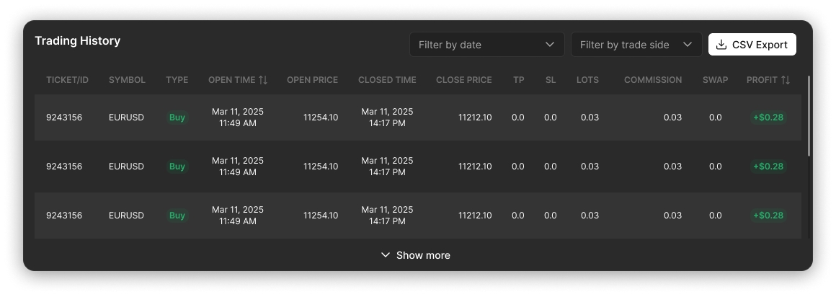Image resolution: width=836 pixels, height=297 pixels.
Task: Click the Trading History title
Action: [x=77, y=41]
